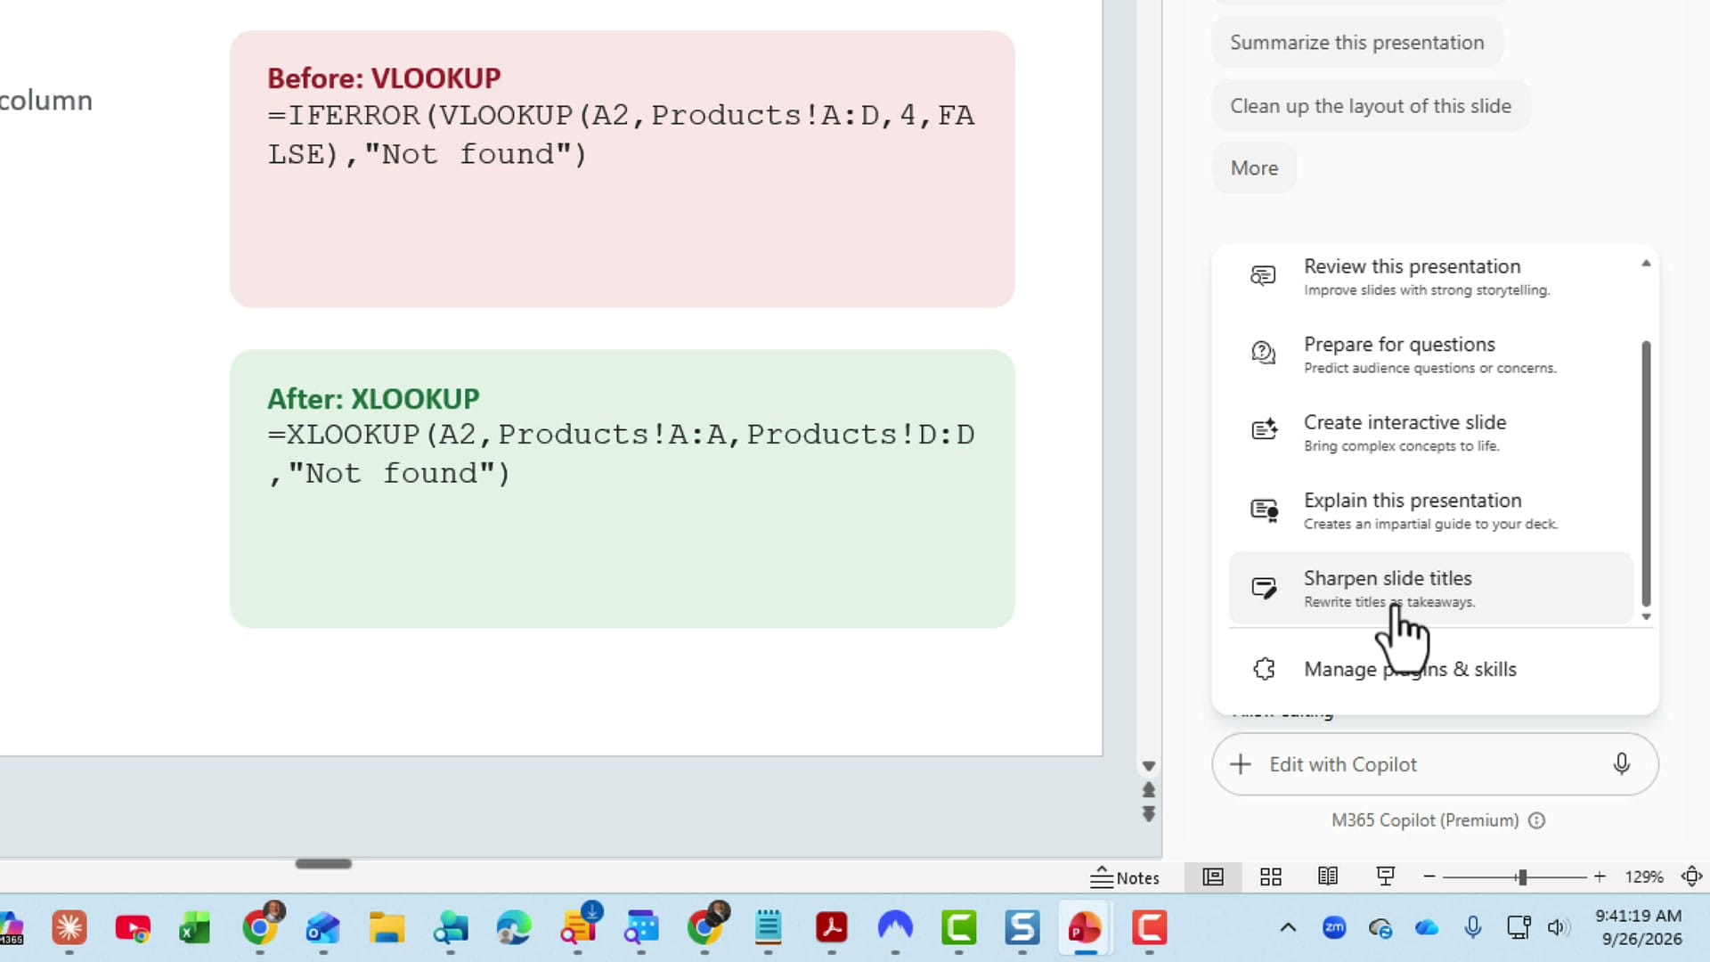Open Reading View icon
Screen dimensions: 1710x962
pyautogui.click(x=1328, y=877)
